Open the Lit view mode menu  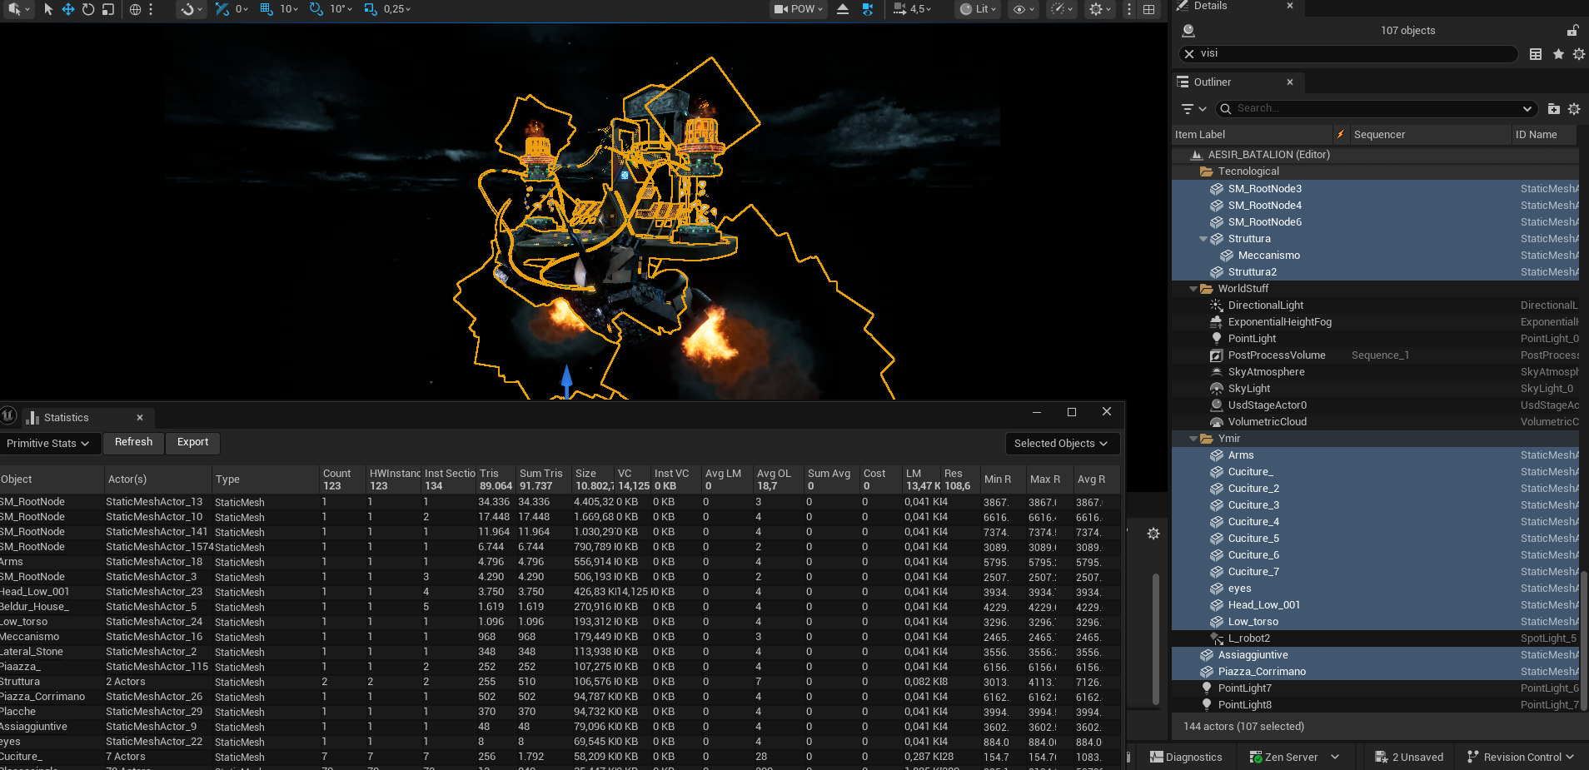coord(978,9)
